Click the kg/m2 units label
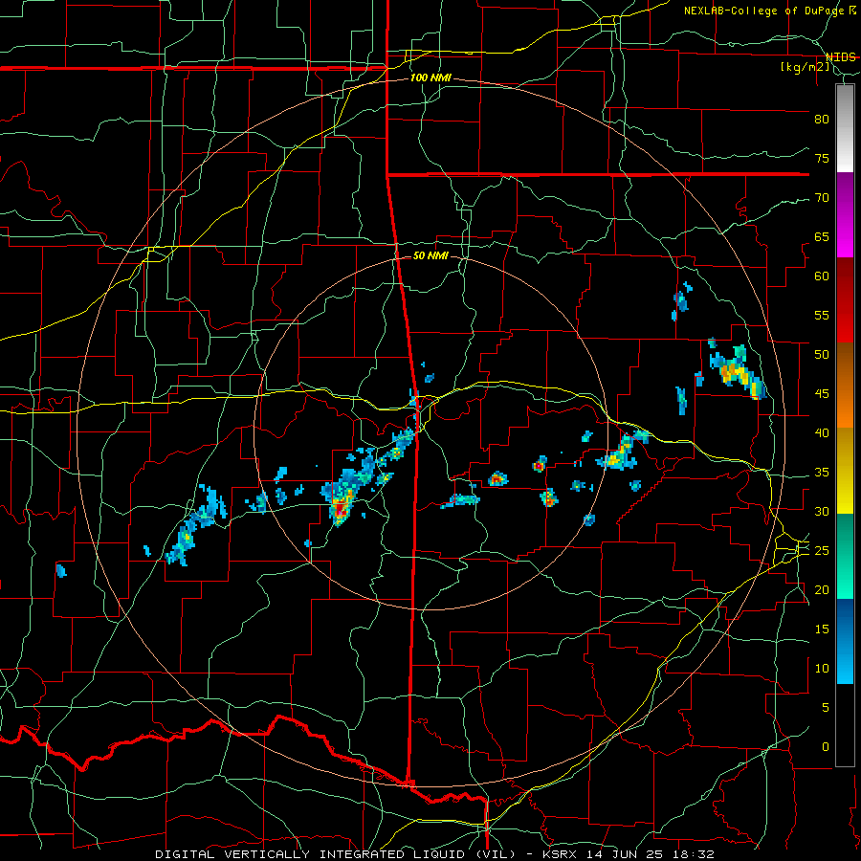The height and width of the screenshot is (861, 861). 805,67
